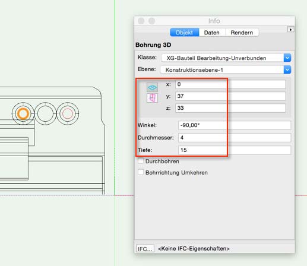Screen dimensions: 307x266
Task: Edit the y coordinate field
Action: [x=230, y=96]
